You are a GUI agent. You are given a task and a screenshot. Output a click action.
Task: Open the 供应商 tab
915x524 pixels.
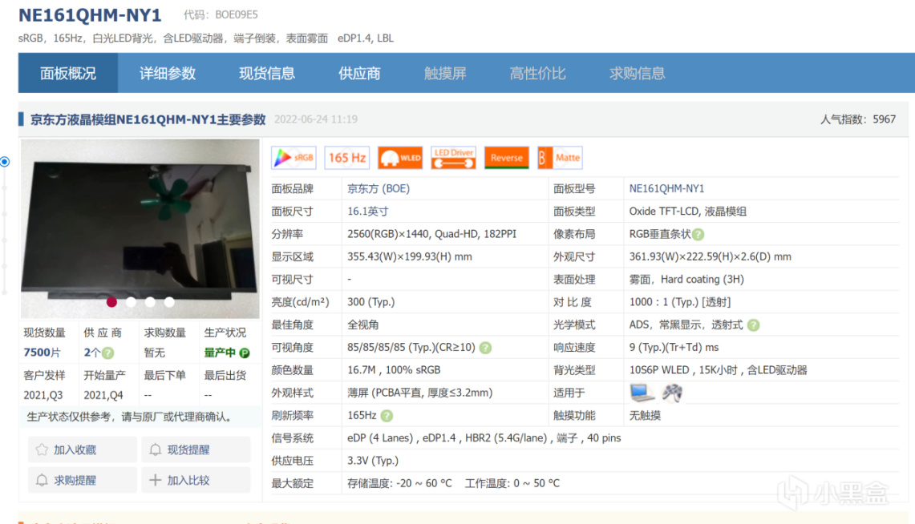359,74
